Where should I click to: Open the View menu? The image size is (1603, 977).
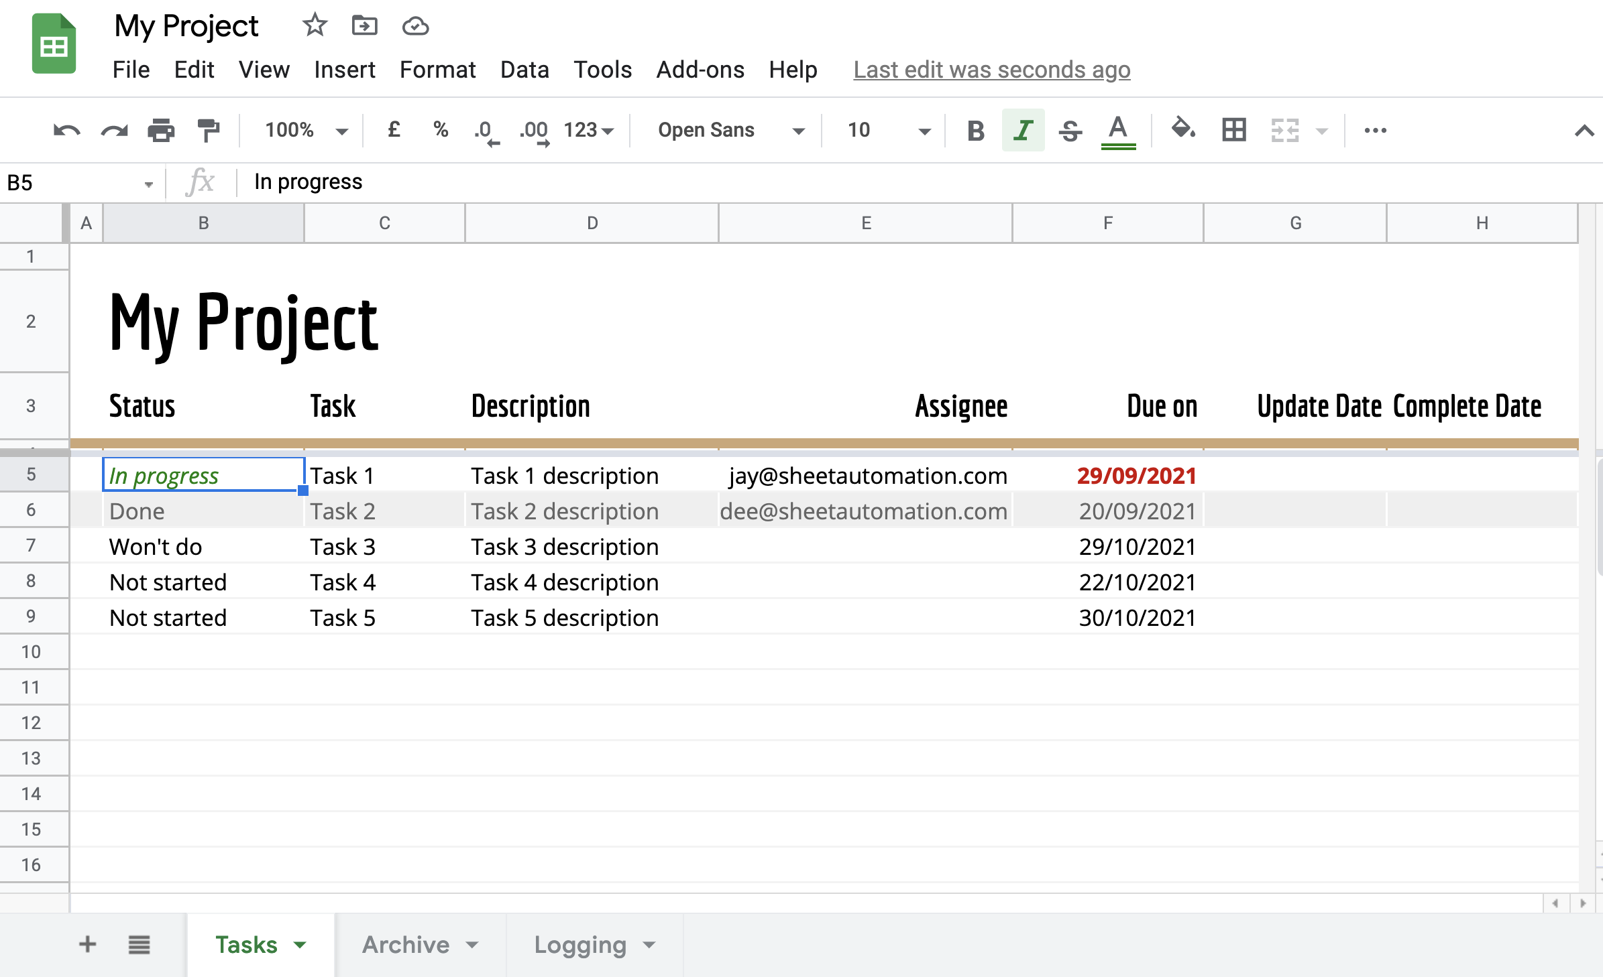point(264,70)
